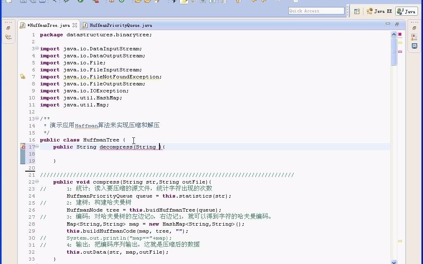Collapse the import statements fold on line 3
The width and height of the screenshot is (423, 264).
pyautogui.click(x=36, y=48)
